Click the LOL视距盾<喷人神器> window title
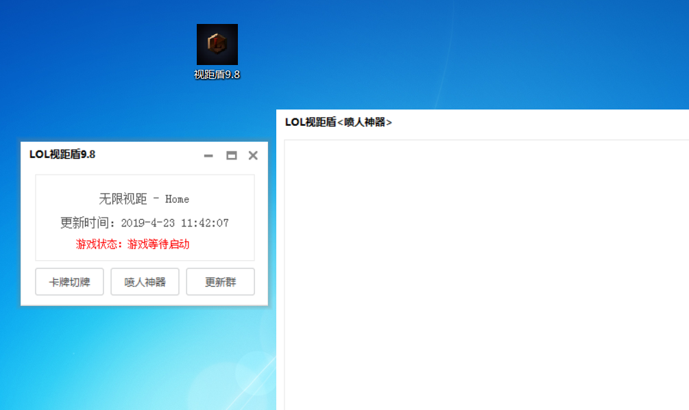Image resolution: width=689 pixels, height=410 pixels. click(339, 122)
